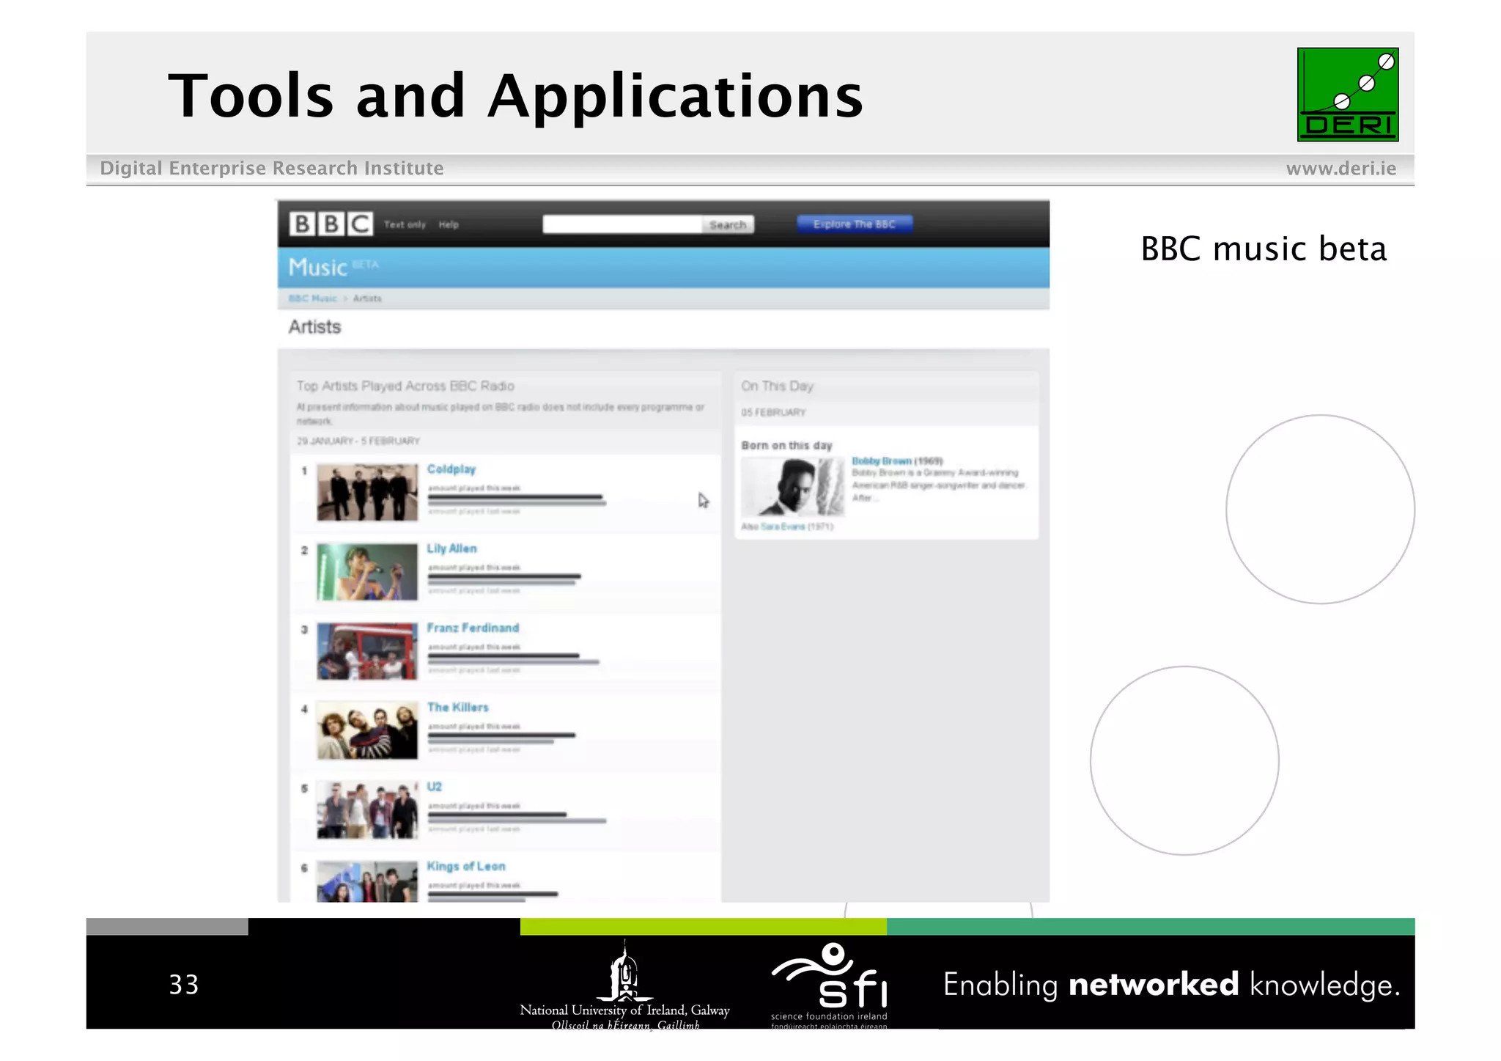Image resolution: width=1501 pixels, height=1061 pixels.
Task: Click Coldplay's amount played bar
Action: coord(515,498)
